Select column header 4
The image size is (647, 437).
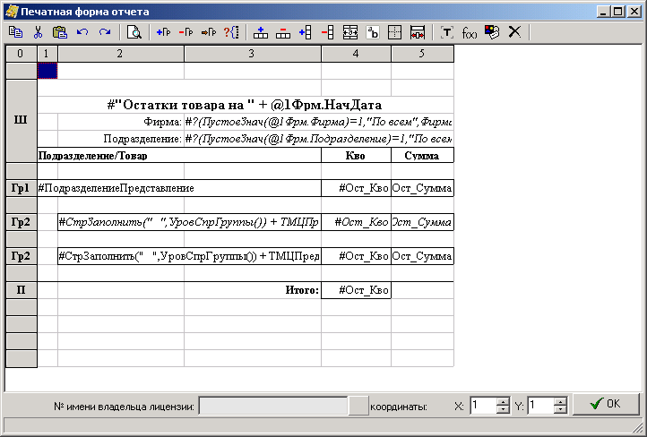coord(356,54)
